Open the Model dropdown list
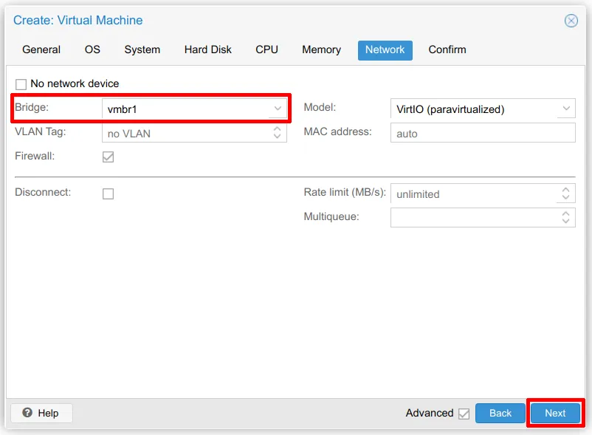This screenshot has height=435, width=592. click(565, 109)
